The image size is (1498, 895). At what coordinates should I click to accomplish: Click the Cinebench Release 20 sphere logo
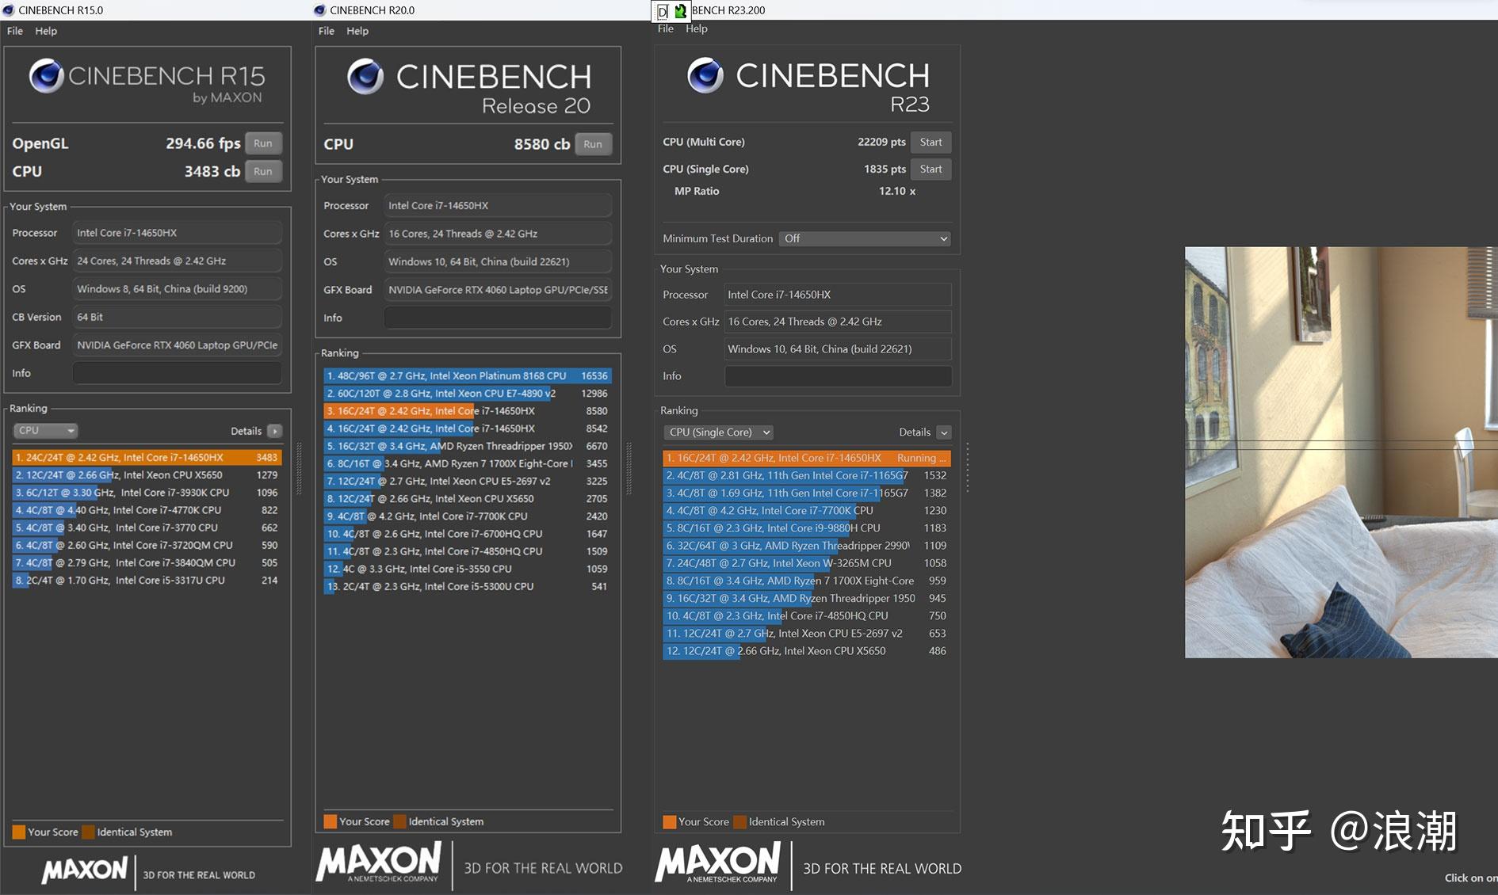tap(365, 76)
